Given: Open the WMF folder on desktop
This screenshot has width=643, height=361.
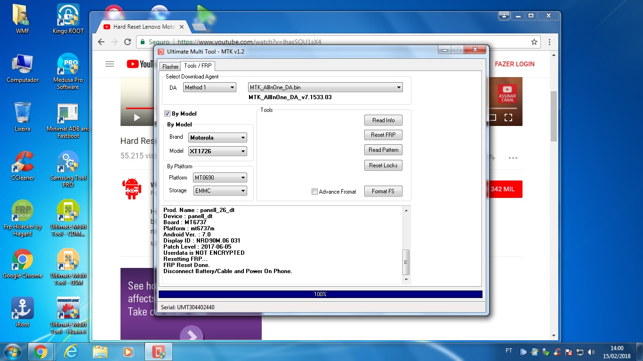Looking at the screenshot, I should pos(22,19).
